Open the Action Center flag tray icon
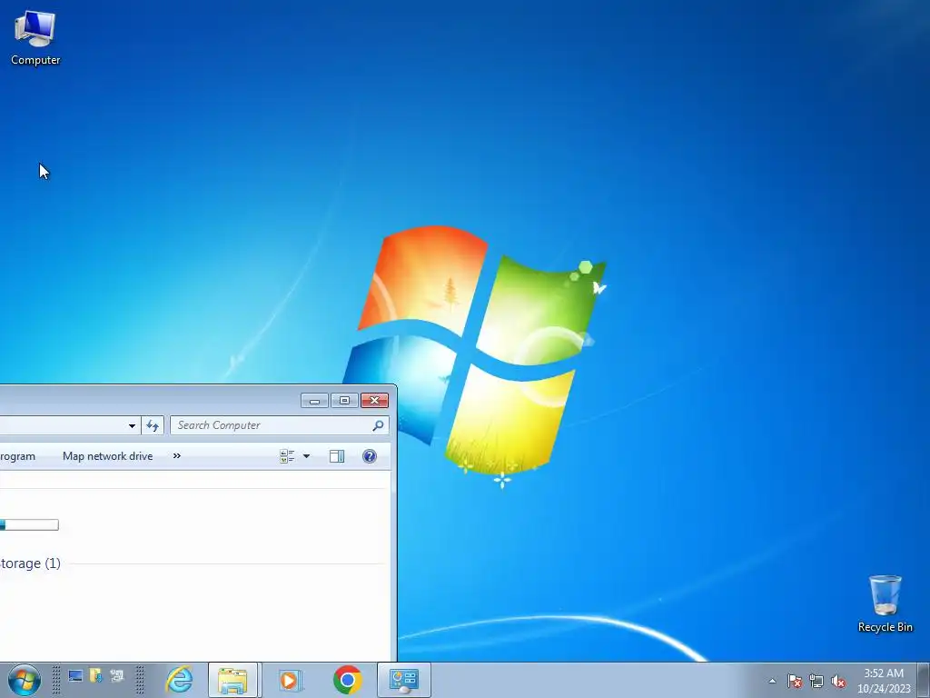Viewport: 930px width, 698px height. [x=795, y=681]
